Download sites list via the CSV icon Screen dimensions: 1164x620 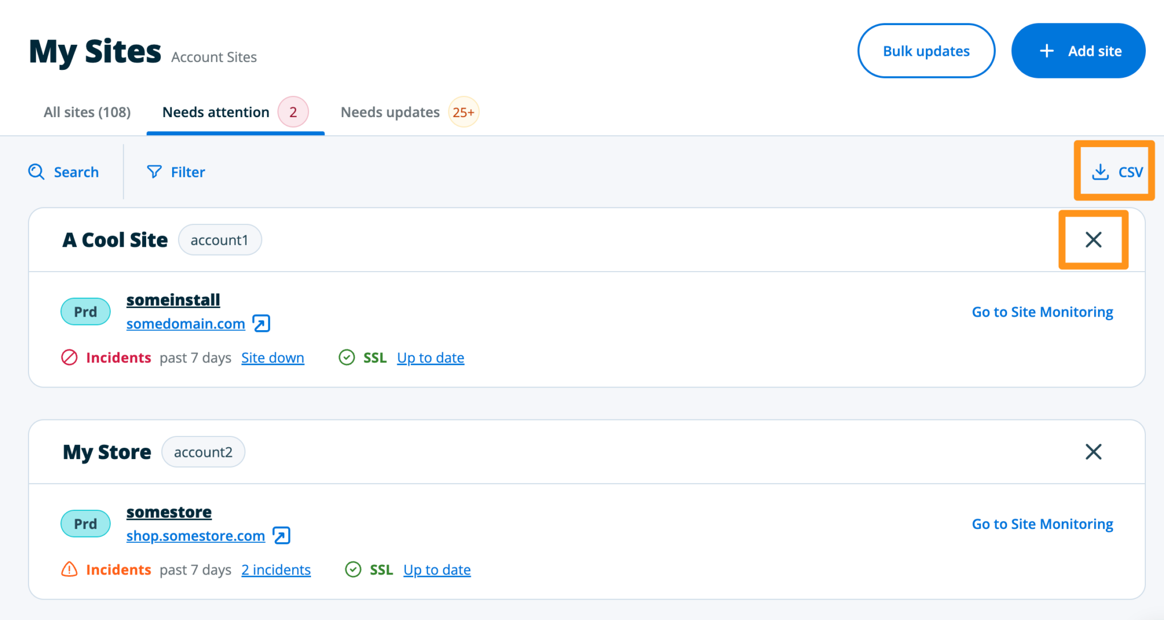click(x=1101, y=172)
